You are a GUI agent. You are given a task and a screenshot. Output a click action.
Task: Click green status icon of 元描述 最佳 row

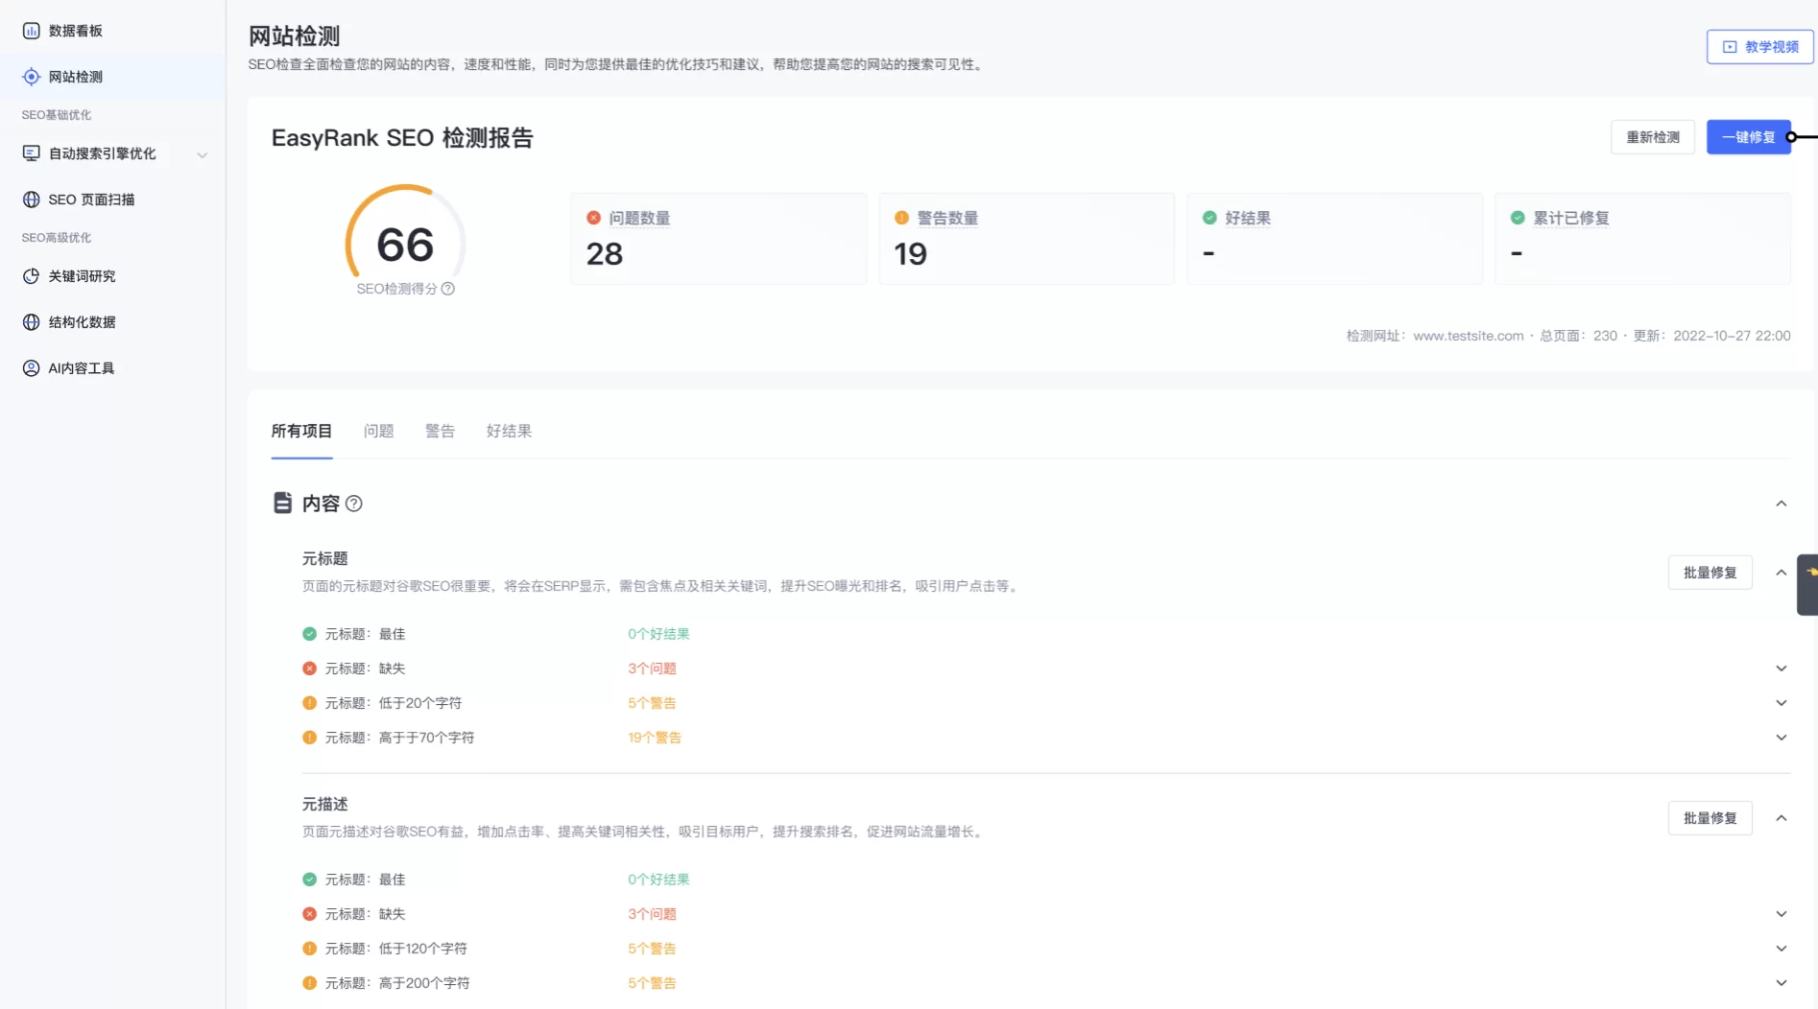309,880
